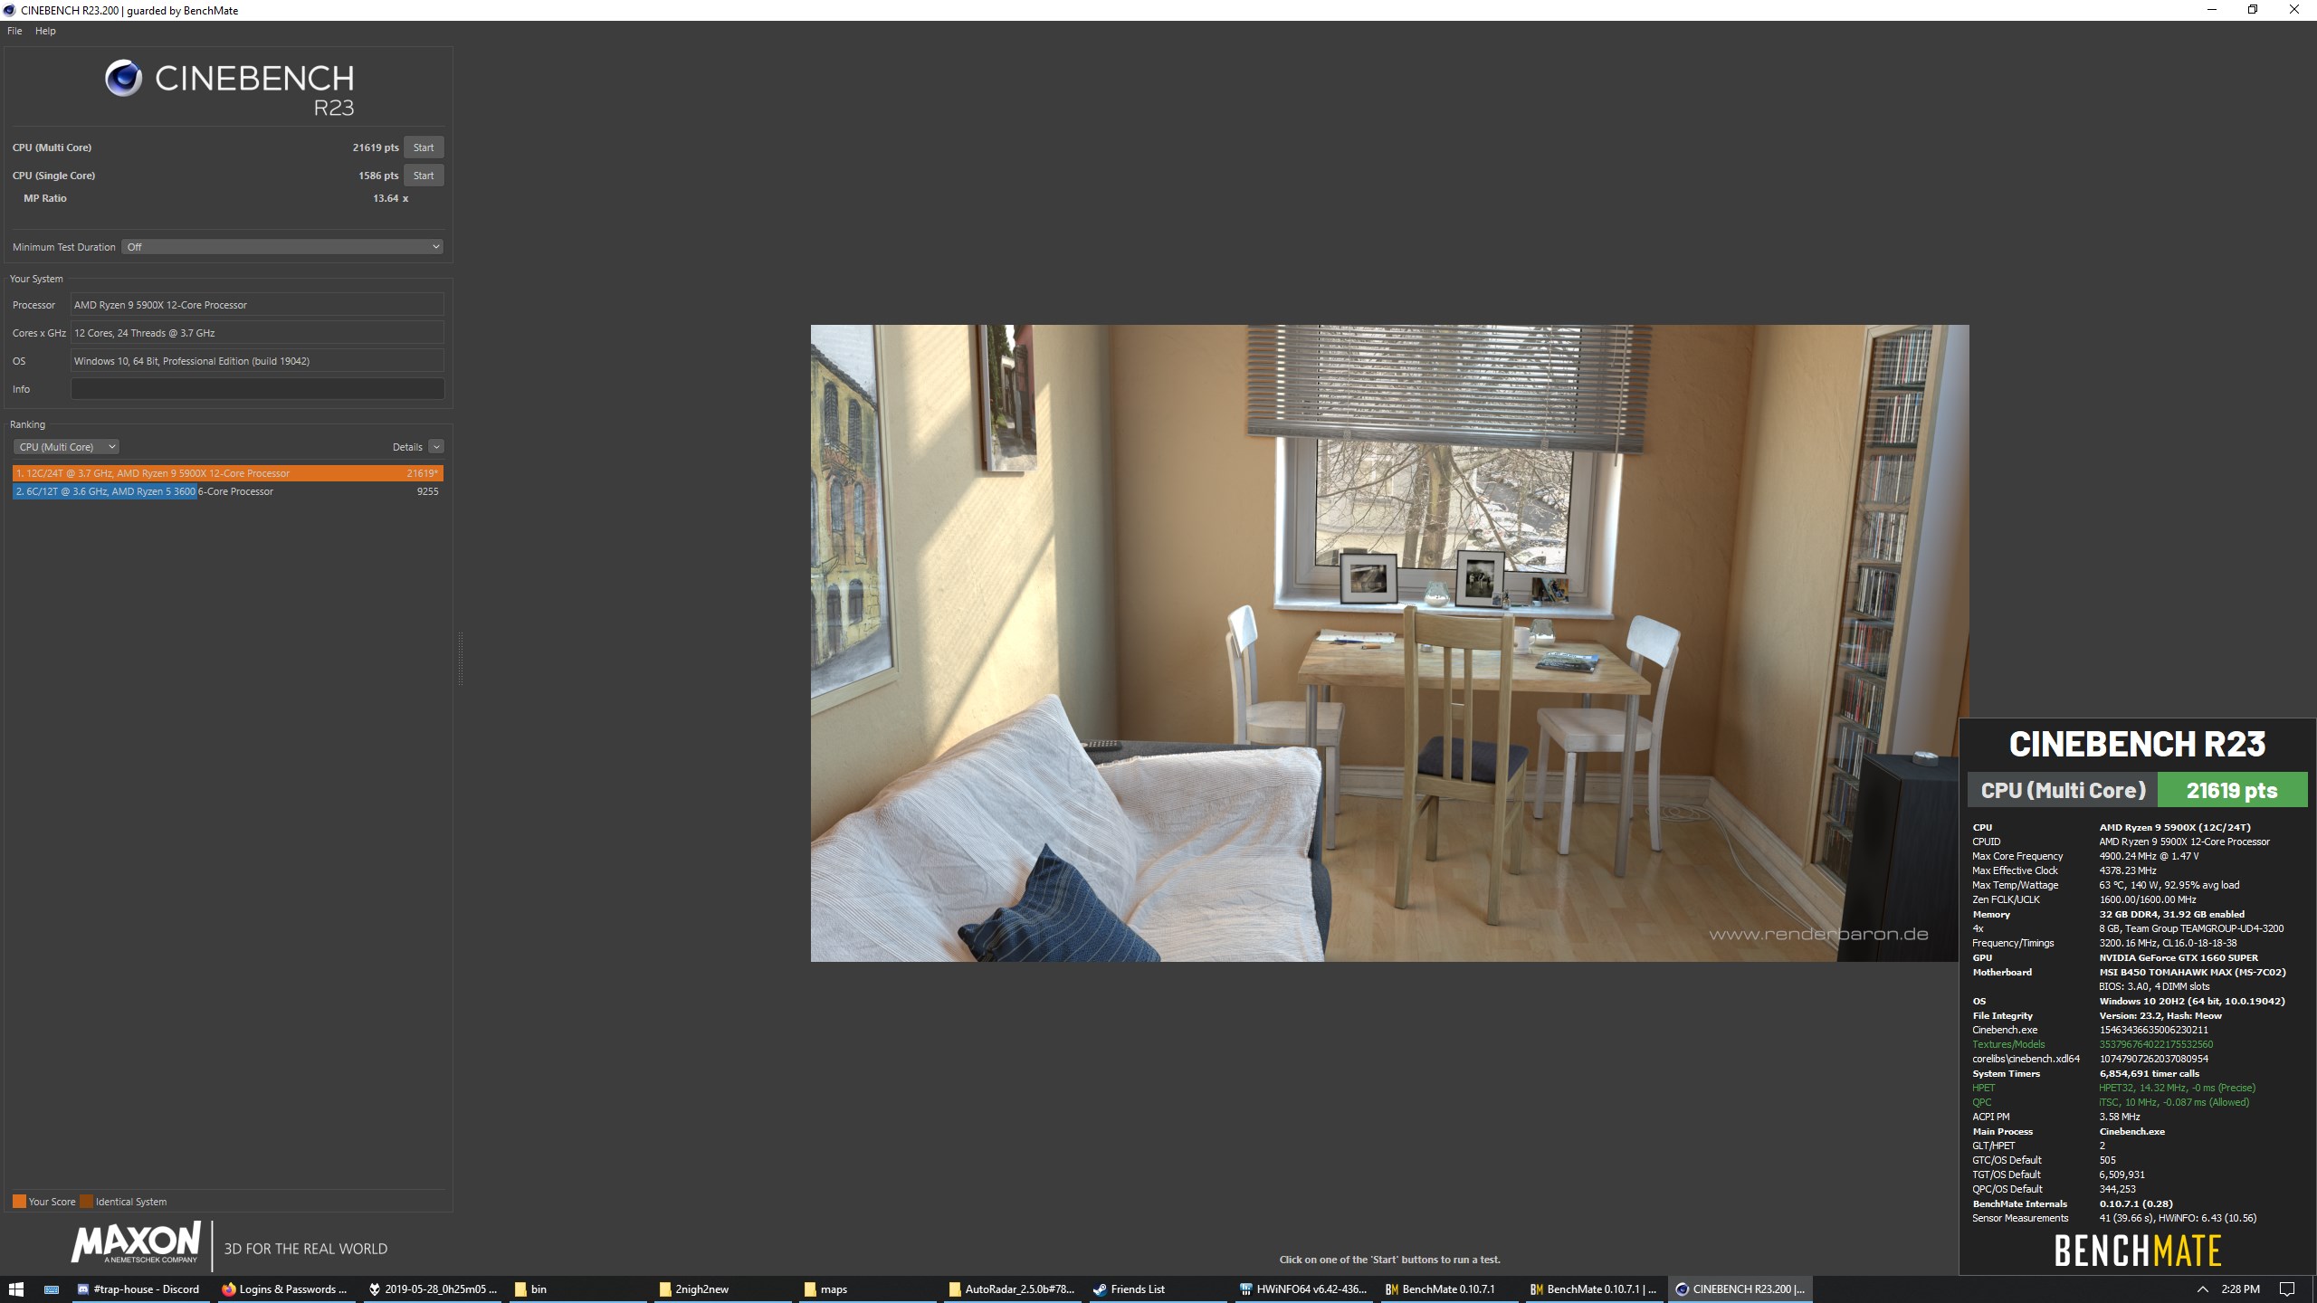Open the ranking CPU (Multi Core) dropdown

click(67, 447)
